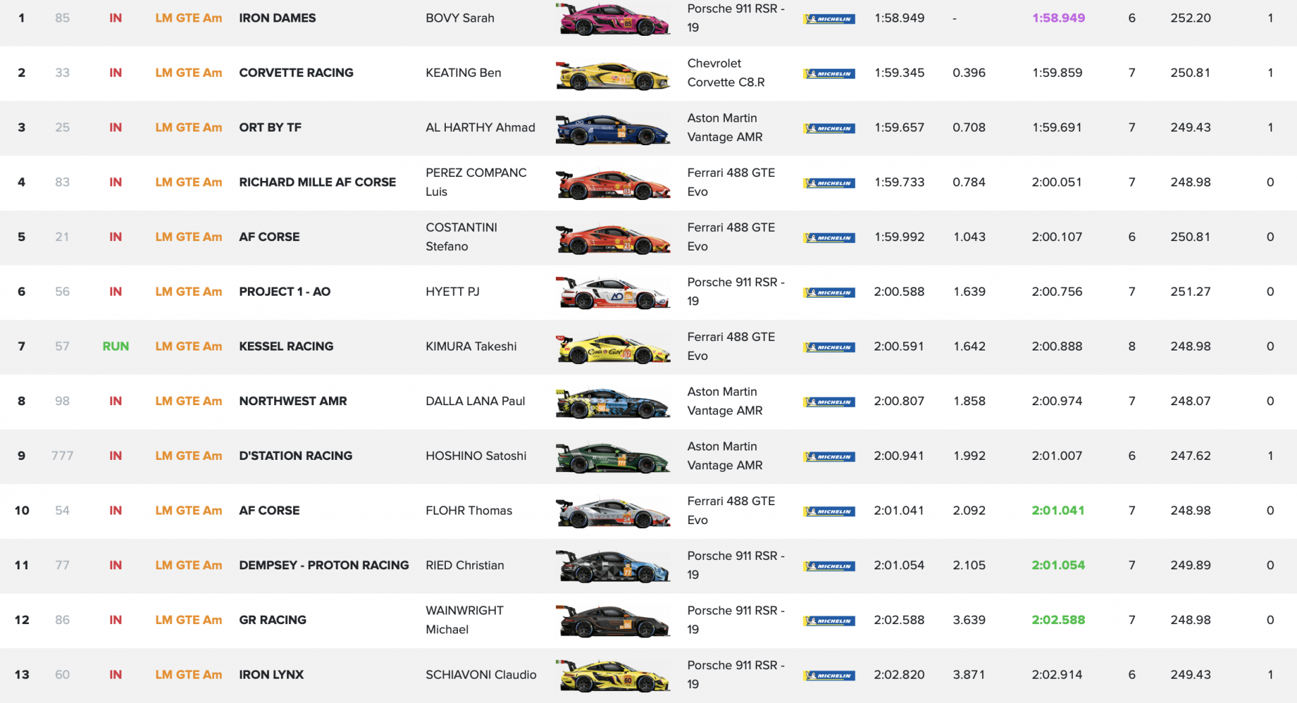Screen dimensions: 1297x703
Task: Click the AF Corse number 21 Ferrari image
Action: coord(613,238)
